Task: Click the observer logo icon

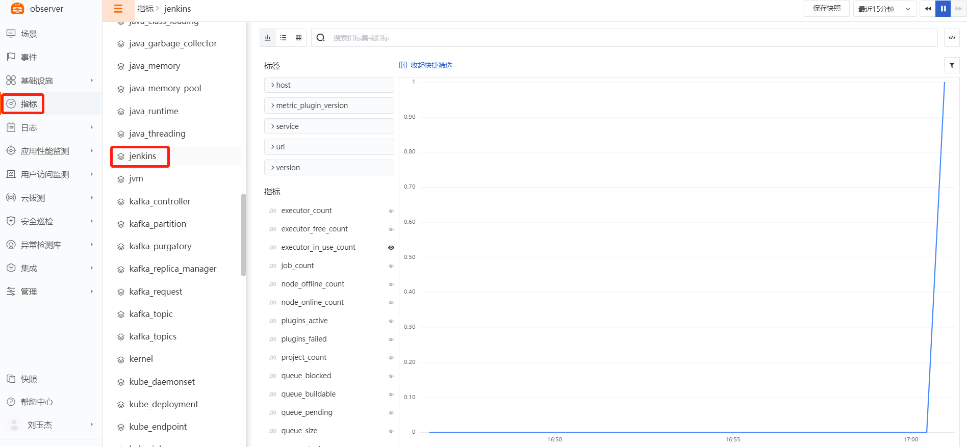Action: [17, 9]
